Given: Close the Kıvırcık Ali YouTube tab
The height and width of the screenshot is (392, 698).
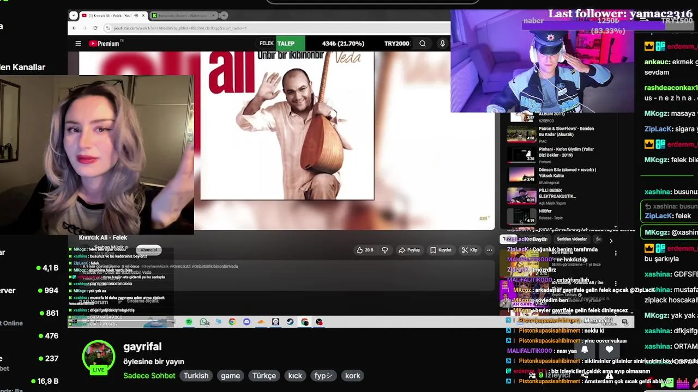Looking at the screenshot, I should click(143, 15).
